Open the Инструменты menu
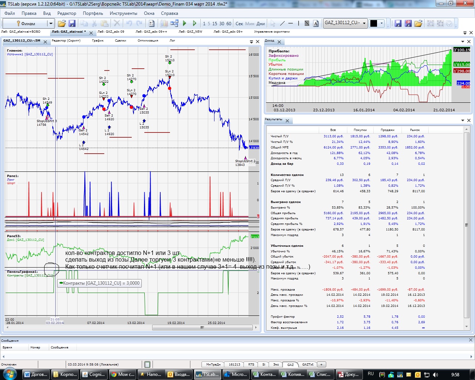The width and height of the screenshot is (475, 380). [x=123, y=13]
